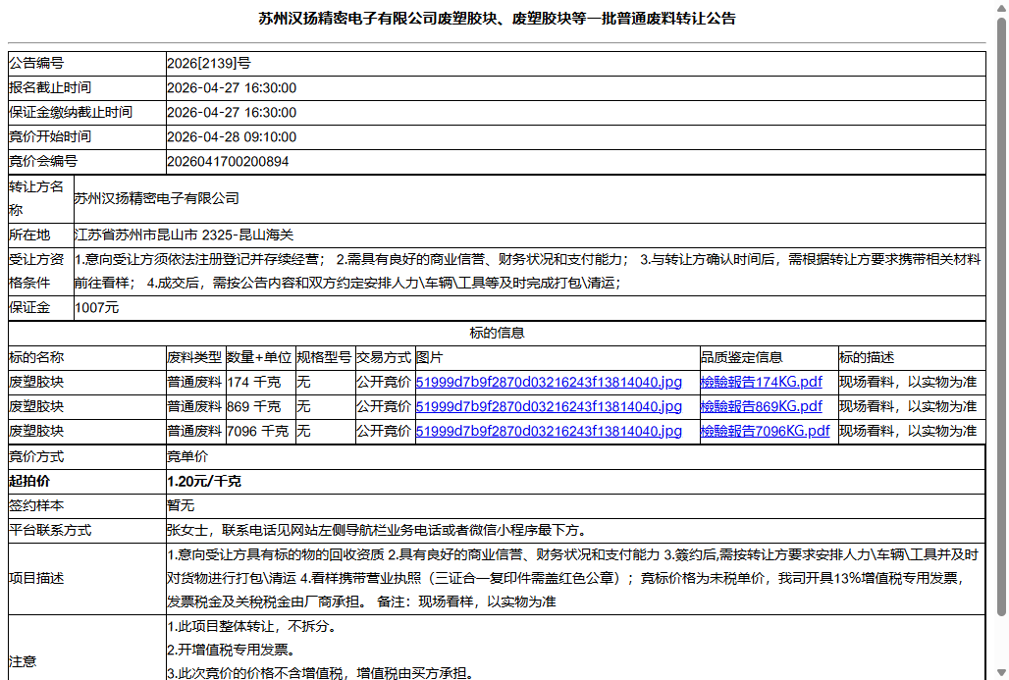Click the 标的名称 column header

click(x=36, y=358)
